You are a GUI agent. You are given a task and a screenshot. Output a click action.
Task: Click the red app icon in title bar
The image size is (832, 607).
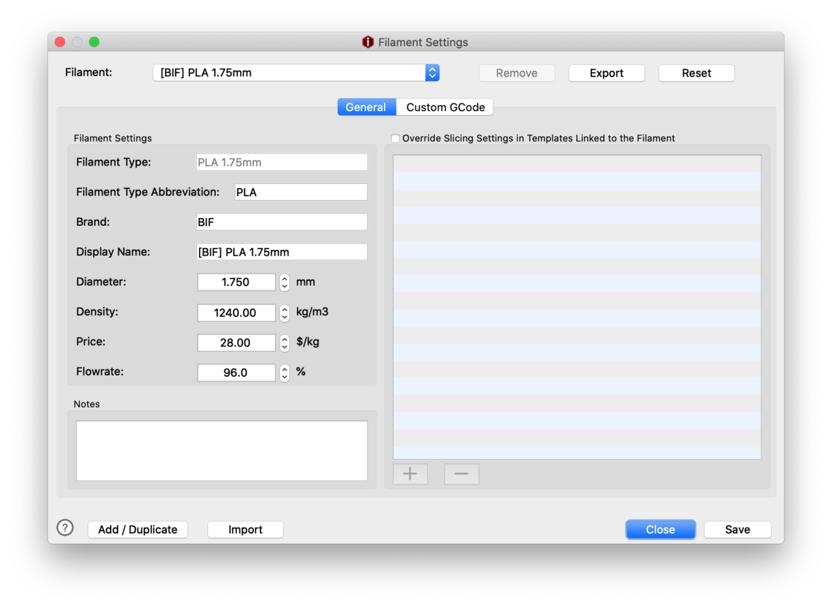[368, 42]
